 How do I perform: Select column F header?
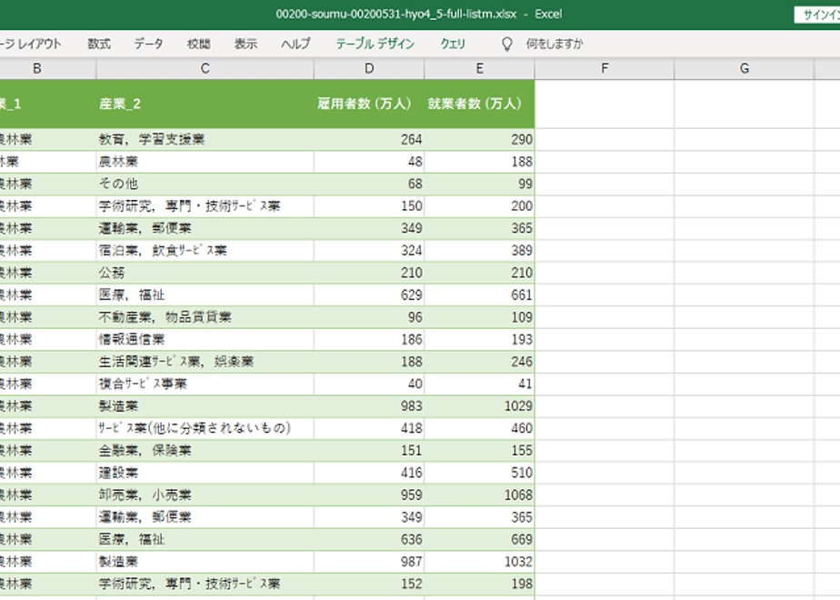[605, 68]
